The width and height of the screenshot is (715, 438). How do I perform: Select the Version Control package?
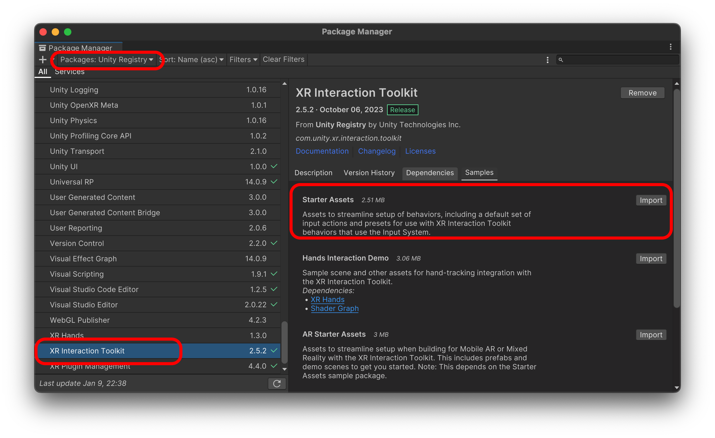click(158, 243)
